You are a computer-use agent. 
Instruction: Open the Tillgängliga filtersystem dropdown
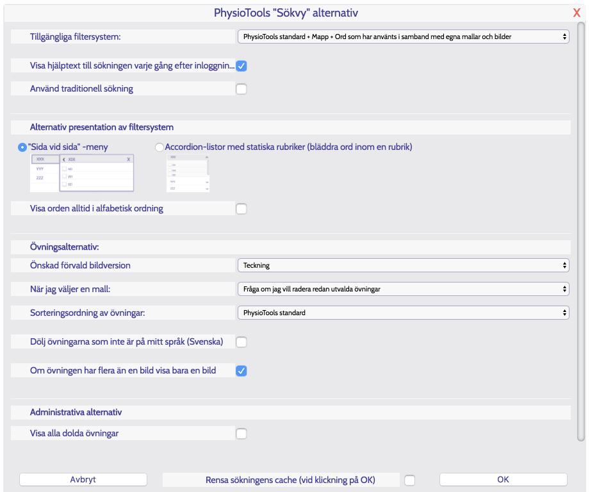click(x=403, y=37)
